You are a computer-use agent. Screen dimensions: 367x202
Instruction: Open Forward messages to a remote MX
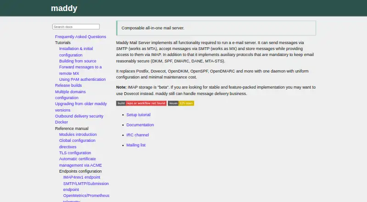(80, 70)
